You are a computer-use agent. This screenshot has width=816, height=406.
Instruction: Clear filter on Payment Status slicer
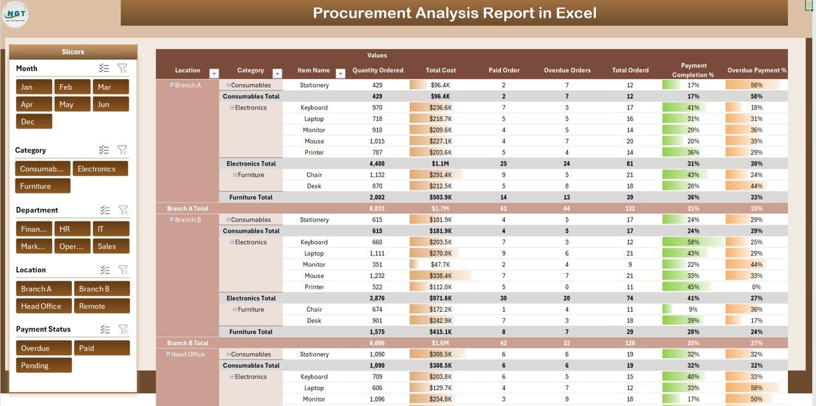pos(124,329)
